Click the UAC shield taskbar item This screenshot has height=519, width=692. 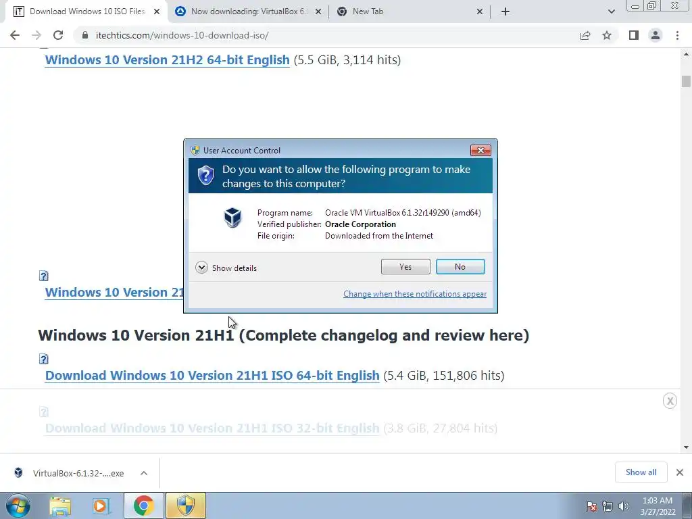point(186,505)
